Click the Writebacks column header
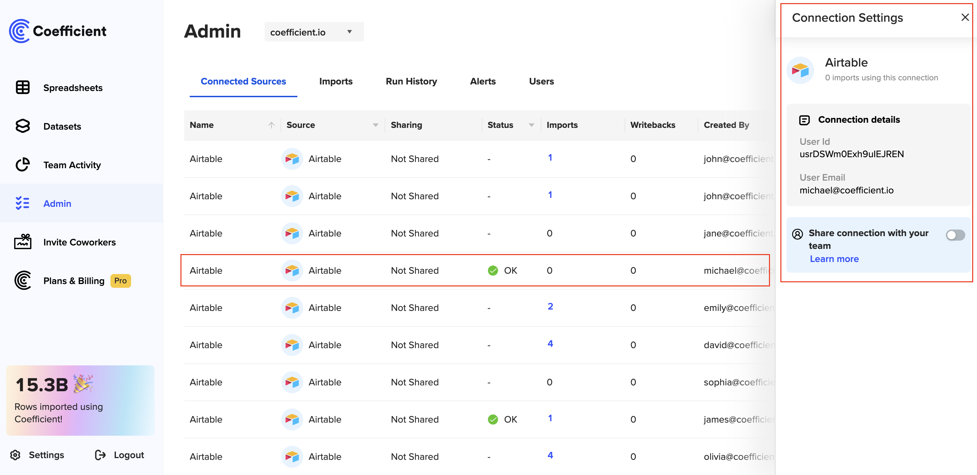The width and height of the screenshot is (977, 475). (652, 125)
